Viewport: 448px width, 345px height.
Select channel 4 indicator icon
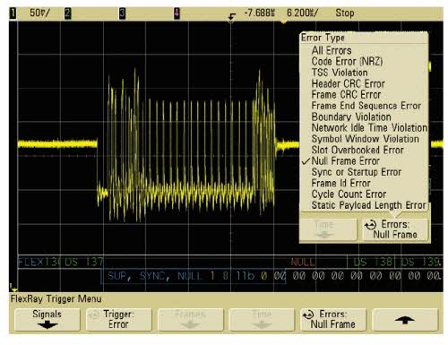[x=177, y=13]
